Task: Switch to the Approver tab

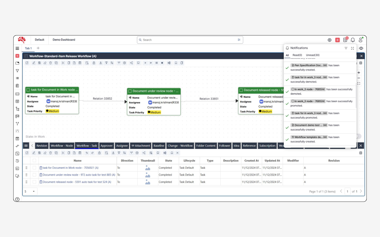Action: [106, 146]
